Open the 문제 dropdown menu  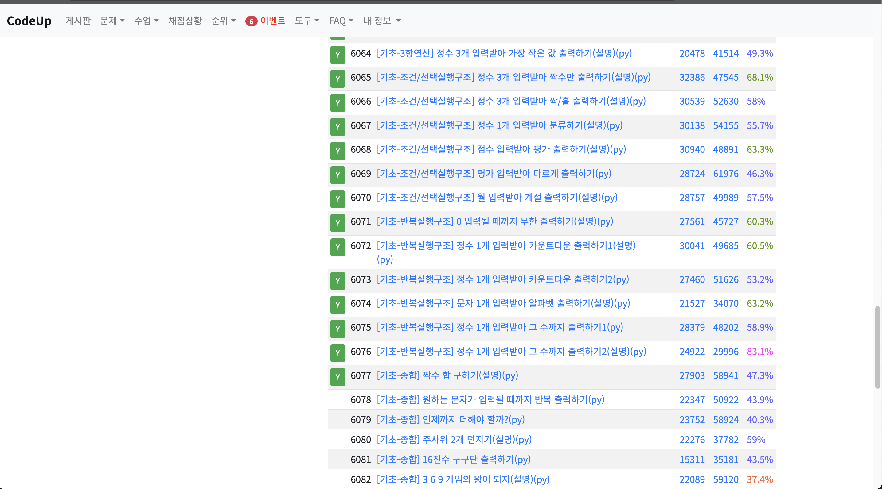pyautogui.click(x=112, y=21)
